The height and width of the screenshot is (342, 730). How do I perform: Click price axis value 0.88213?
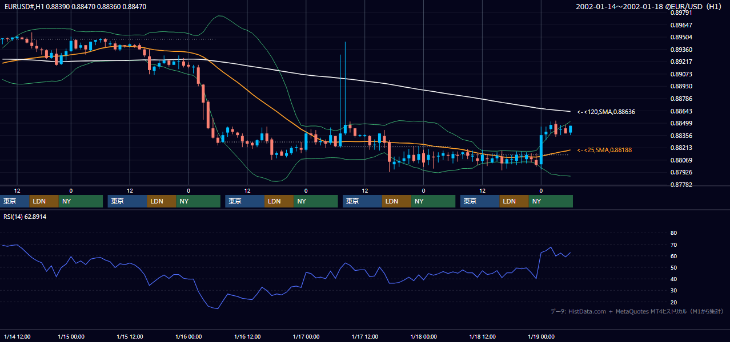[680, 148]
